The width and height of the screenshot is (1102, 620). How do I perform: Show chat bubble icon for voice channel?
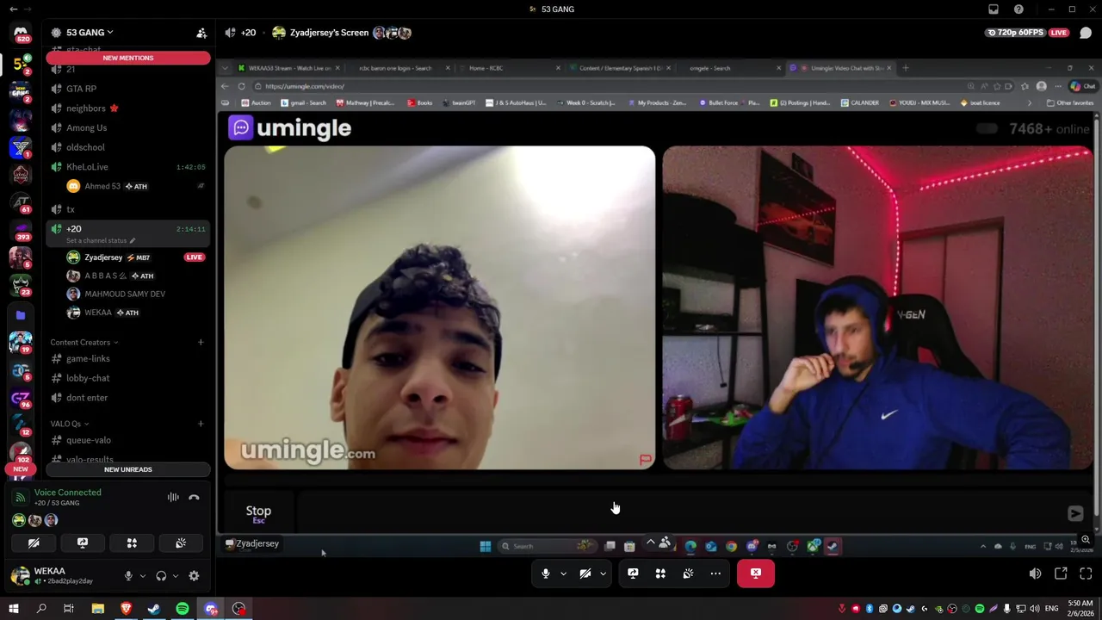point(1086,33)
